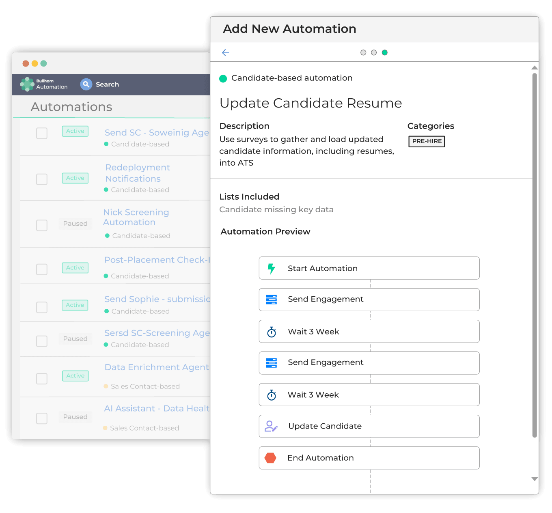Image resolution: width=552 pixels, height=513 pixels.
Task: Select the third green wizard step dot
Action: click(x=385, y=52)
